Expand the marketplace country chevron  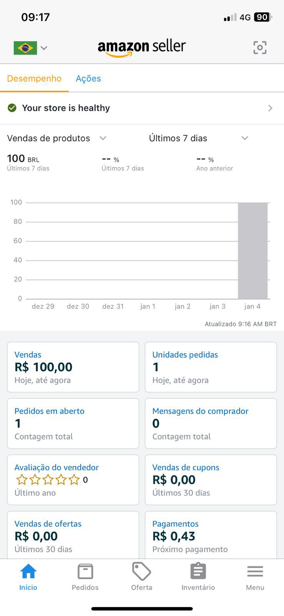[44, 48]
